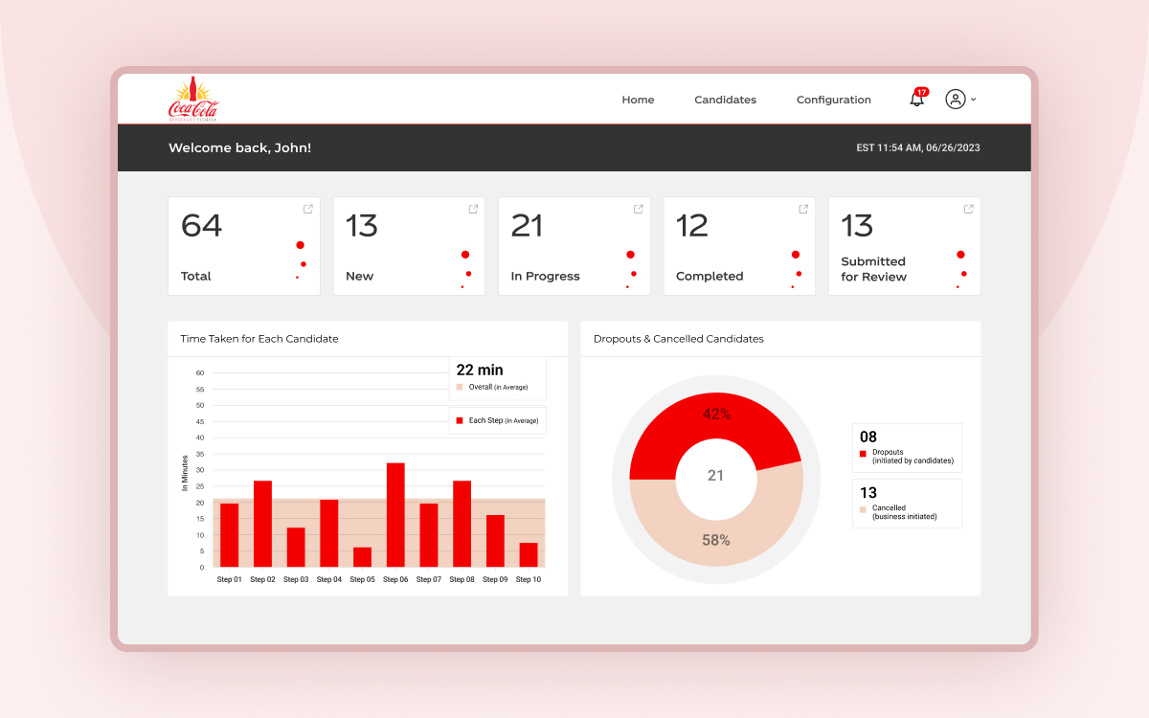Open external link icon on Completed card

(803, 209)
